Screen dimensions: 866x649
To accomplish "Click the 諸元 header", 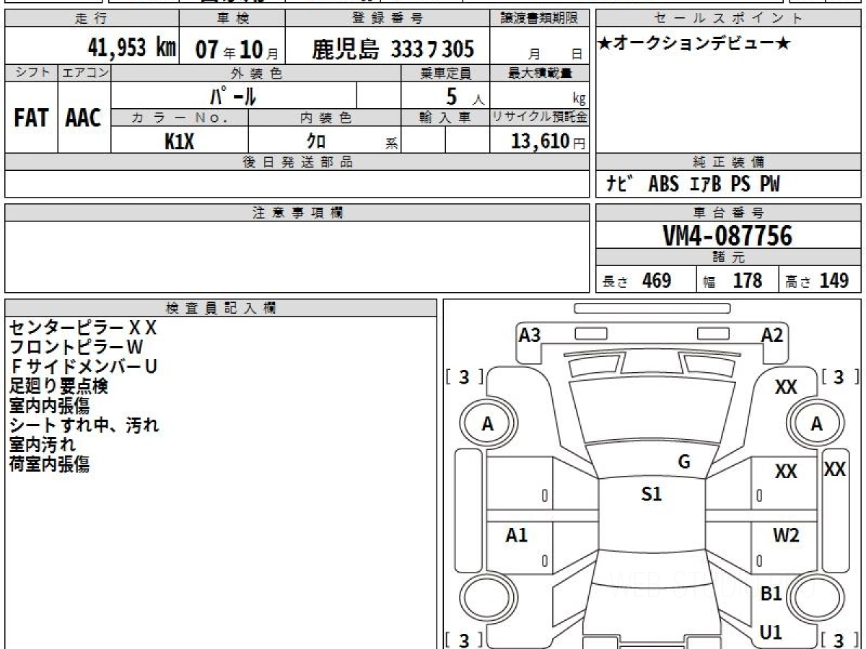I will tap(728, 257).
